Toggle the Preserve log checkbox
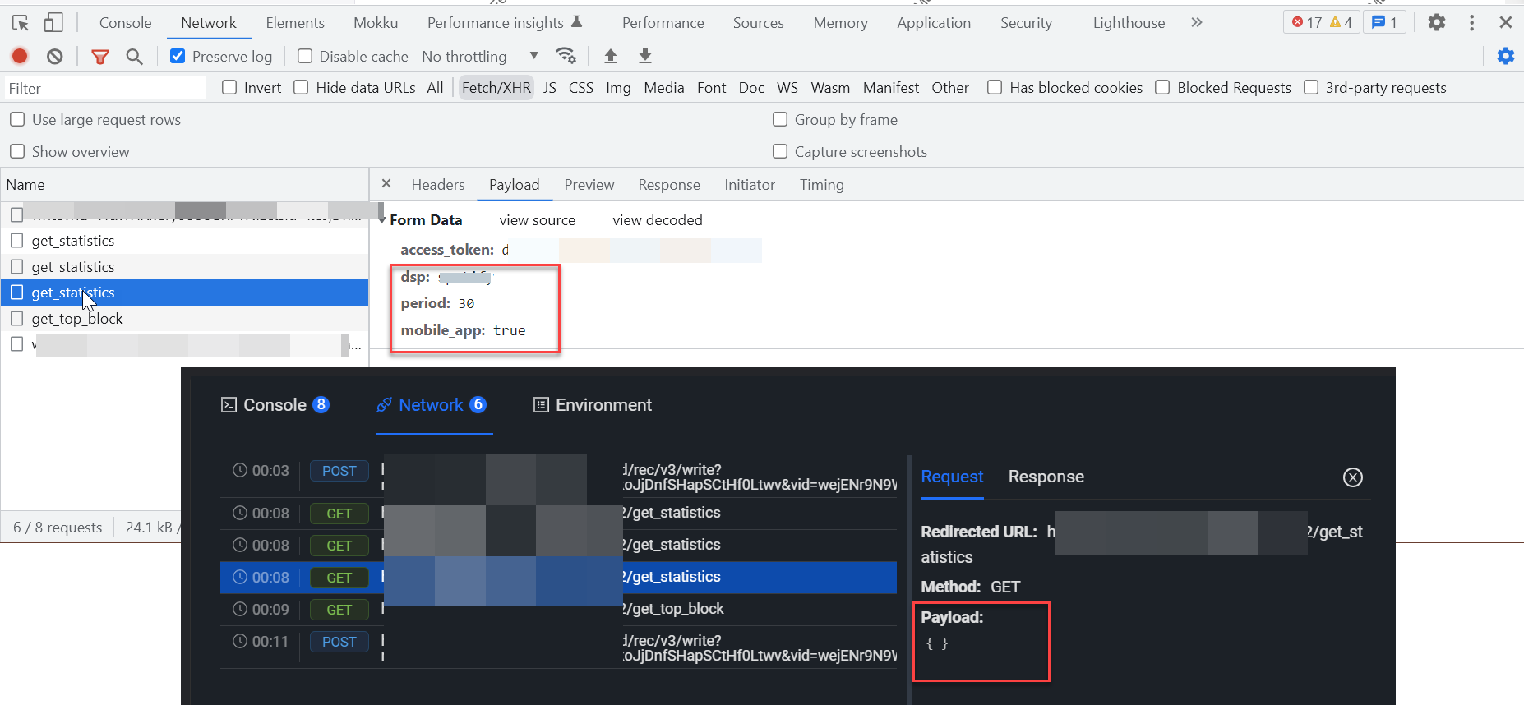Viewport: 1524px width, 705px height. (177, 56)
